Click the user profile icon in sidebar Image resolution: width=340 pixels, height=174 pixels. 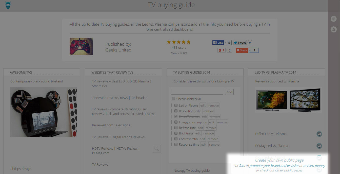click(334, 29)
